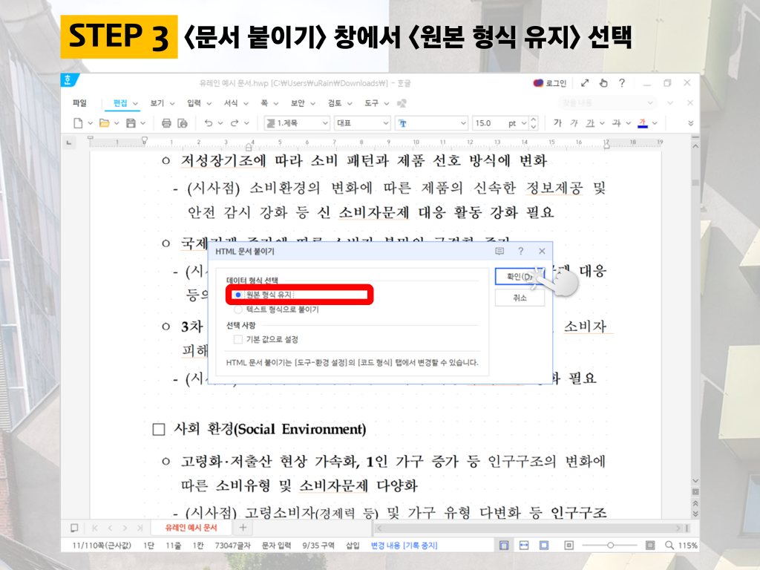760x570 pixels.
Task: Apply strikethrough with the crossed 가 icon
Action: coord(617,123)
